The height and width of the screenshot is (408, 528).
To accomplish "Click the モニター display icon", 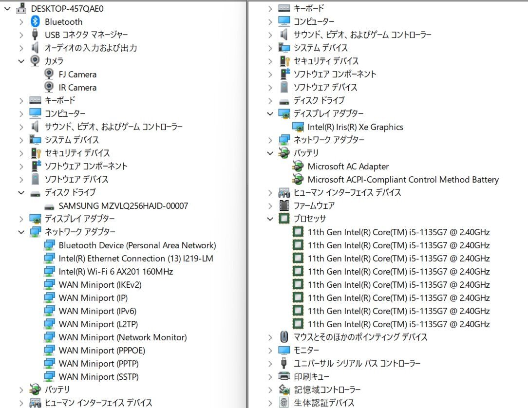I will 284,350.
